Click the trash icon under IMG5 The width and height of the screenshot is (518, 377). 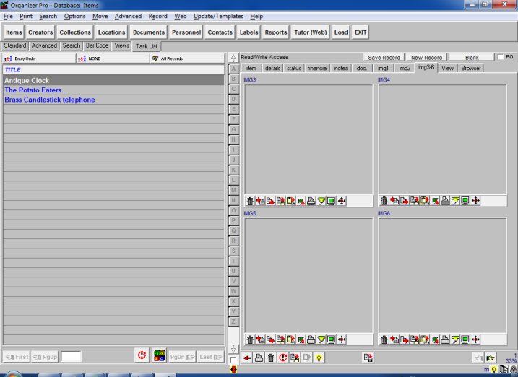tap(250, 339)
